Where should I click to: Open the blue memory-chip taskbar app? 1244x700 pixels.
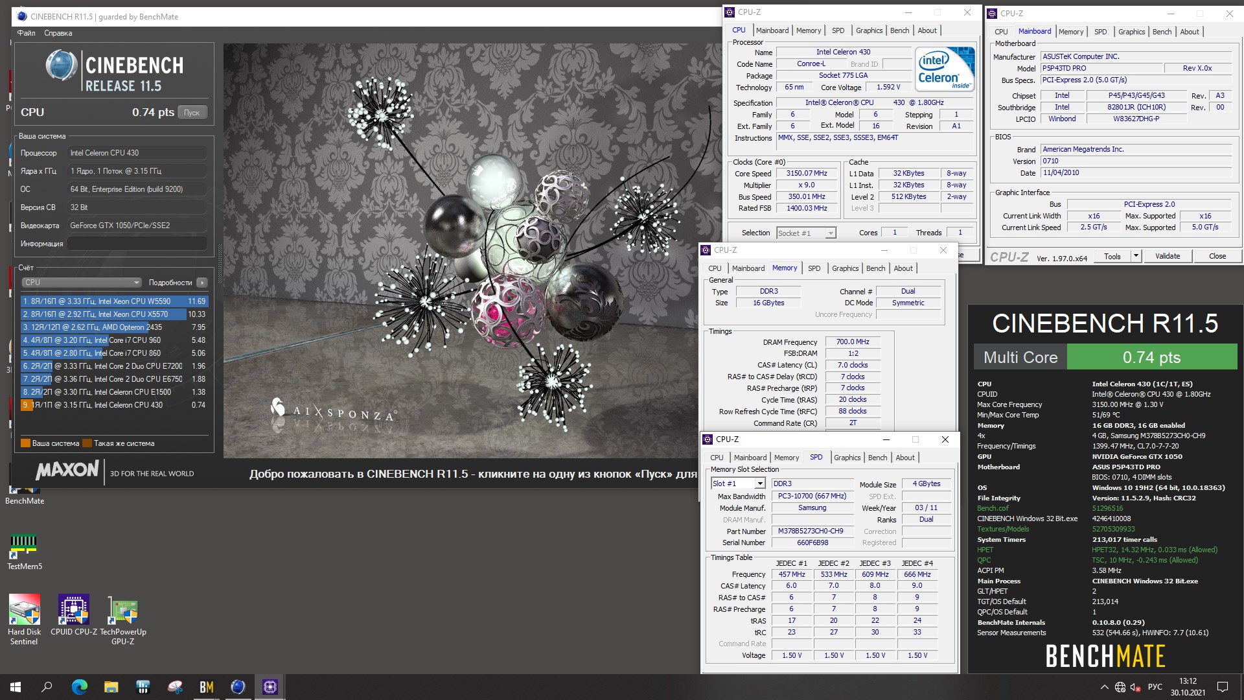tap(143, 687)
